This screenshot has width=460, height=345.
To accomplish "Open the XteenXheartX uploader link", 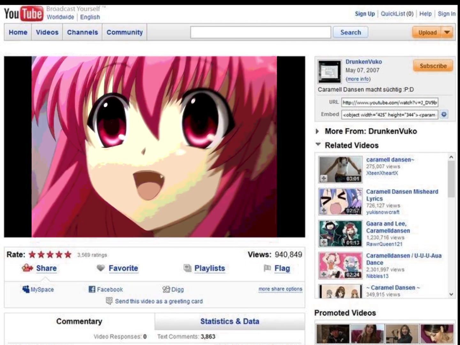I will 382,173.
